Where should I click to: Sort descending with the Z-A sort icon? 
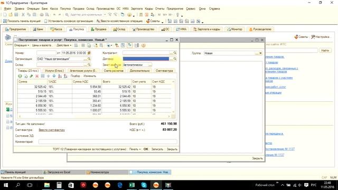[x=65, y=76]
